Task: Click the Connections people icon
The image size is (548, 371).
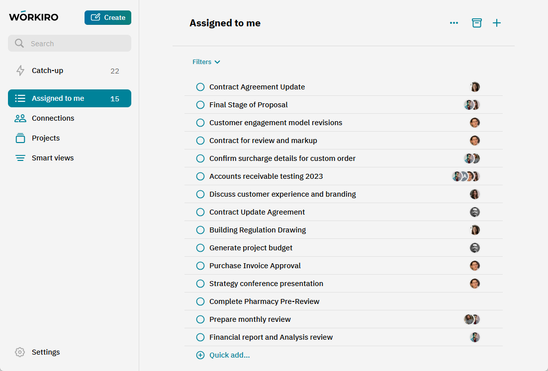Action: (20, 118)
